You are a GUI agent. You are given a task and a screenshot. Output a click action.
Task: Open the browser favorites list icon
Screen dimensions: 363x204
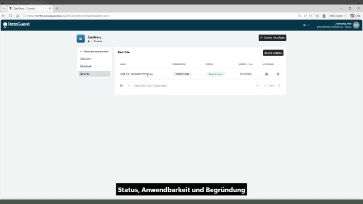[318, 16]
